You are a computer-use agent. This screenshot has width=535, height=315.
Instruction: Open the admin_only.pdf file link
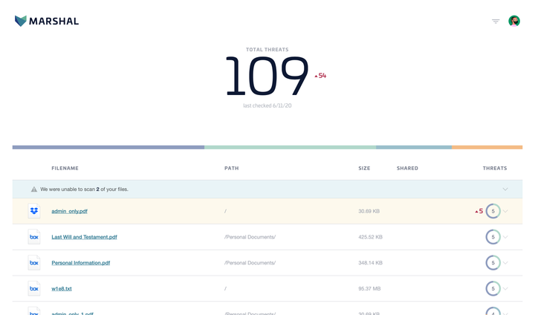pyautogui.click(x=69, y=211)
